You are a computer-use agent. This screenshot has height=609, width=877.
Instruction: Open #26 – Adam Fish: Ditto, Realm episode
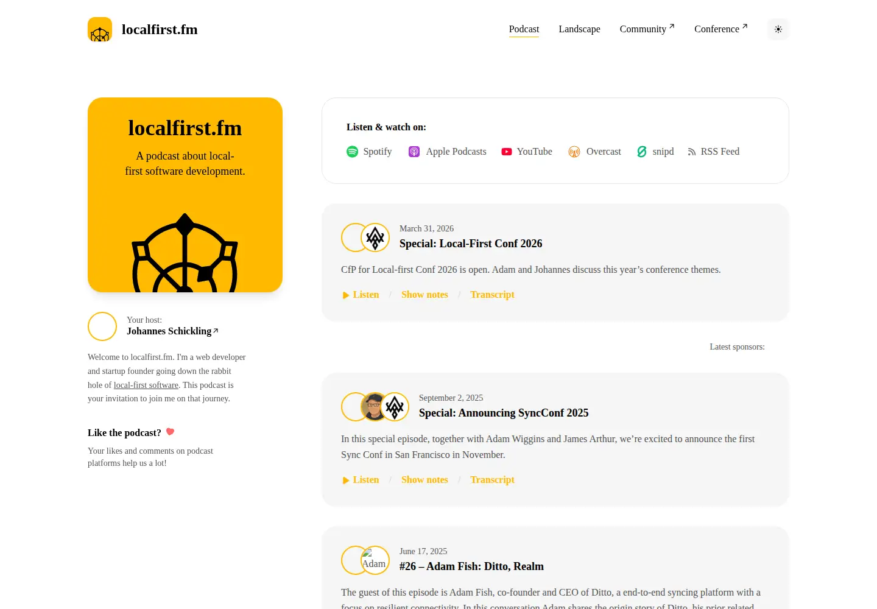coord(471,566)
